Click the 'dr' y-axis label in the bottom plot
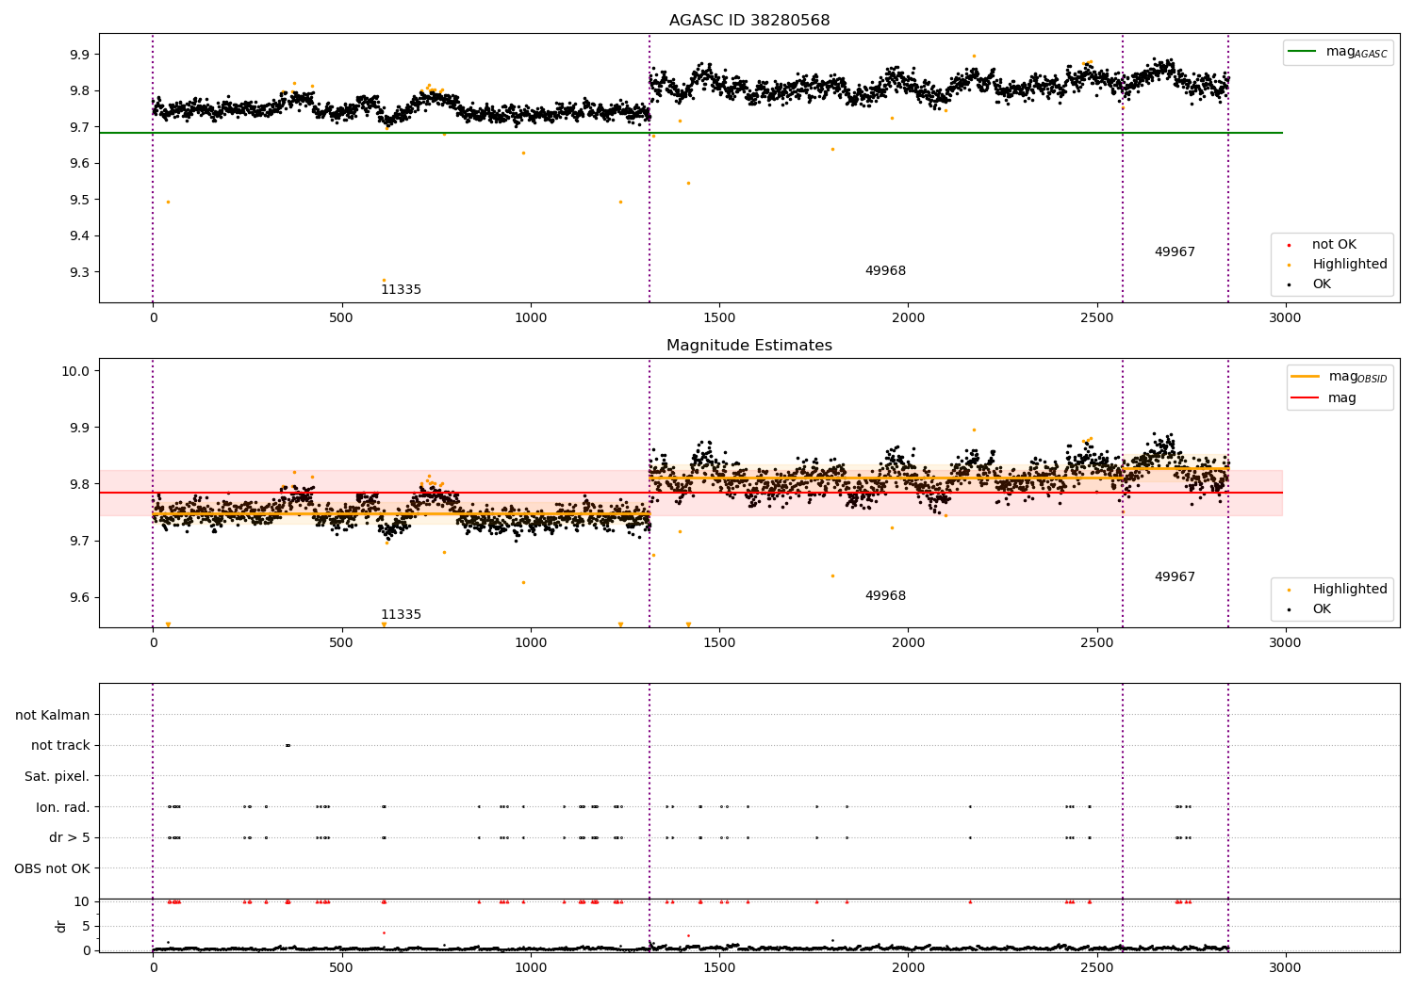 pos(61,926)
